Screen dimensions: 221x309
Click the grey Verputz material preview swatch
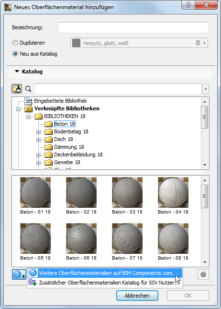pos(76,43)
